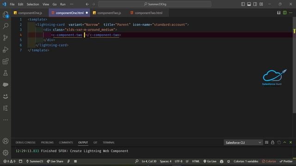This screenshot has width=296, height=166.
Task: Click the Colorize: 1 variables status item
Action: click(246, 161)
